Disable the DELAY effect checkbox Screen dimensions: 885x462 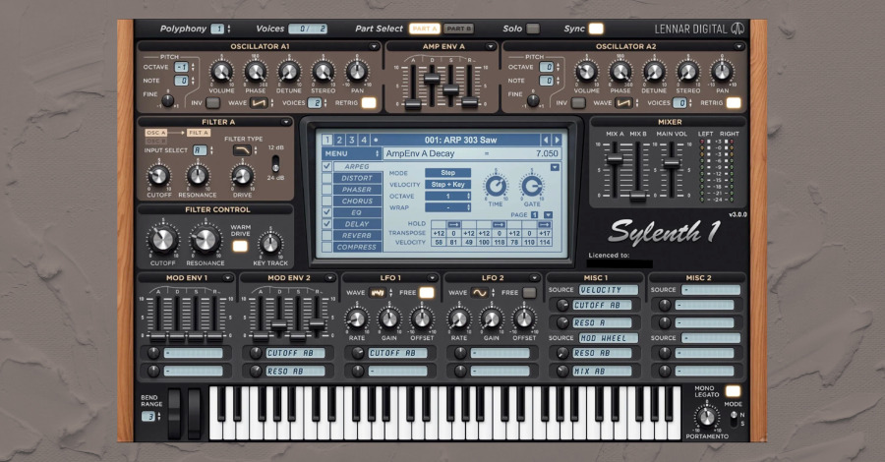pyautogui.click(x=327, y=224)
